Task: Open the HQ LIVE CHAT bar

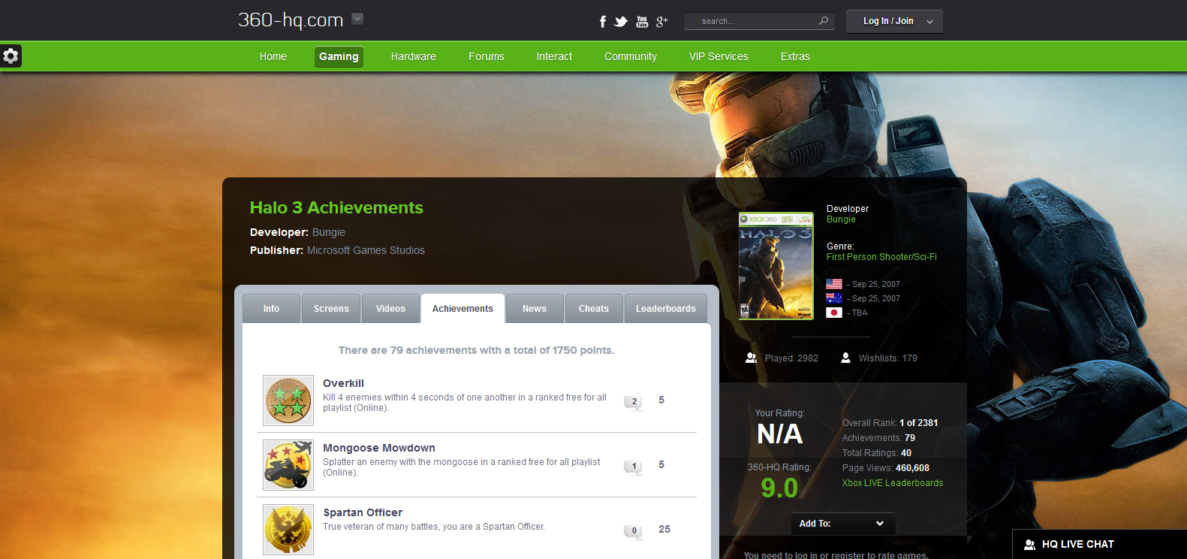Action: (x=1099, y=545)
